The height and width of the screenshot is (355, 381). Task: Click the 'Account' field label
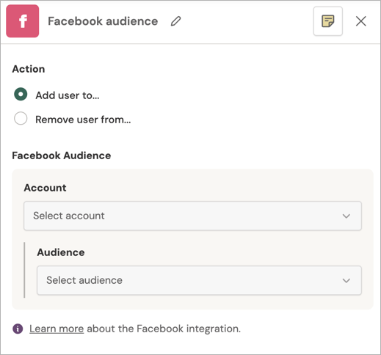(x=45, y=188)
